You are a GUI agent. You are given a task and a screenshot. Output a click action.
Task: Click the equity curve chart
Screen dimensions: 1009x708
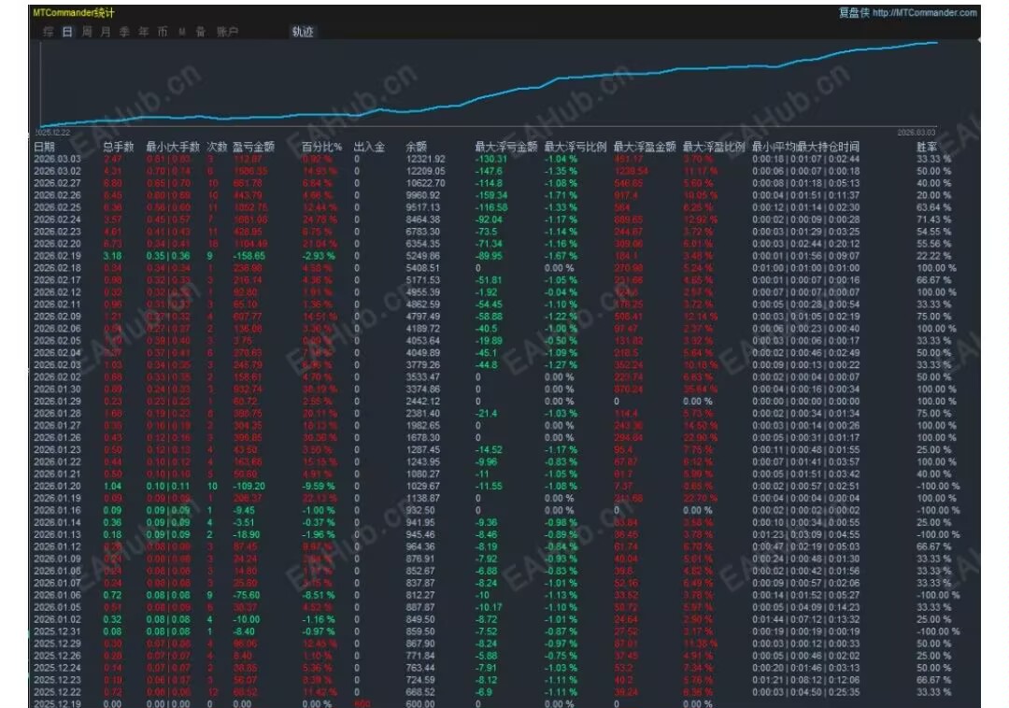point(489,84)
